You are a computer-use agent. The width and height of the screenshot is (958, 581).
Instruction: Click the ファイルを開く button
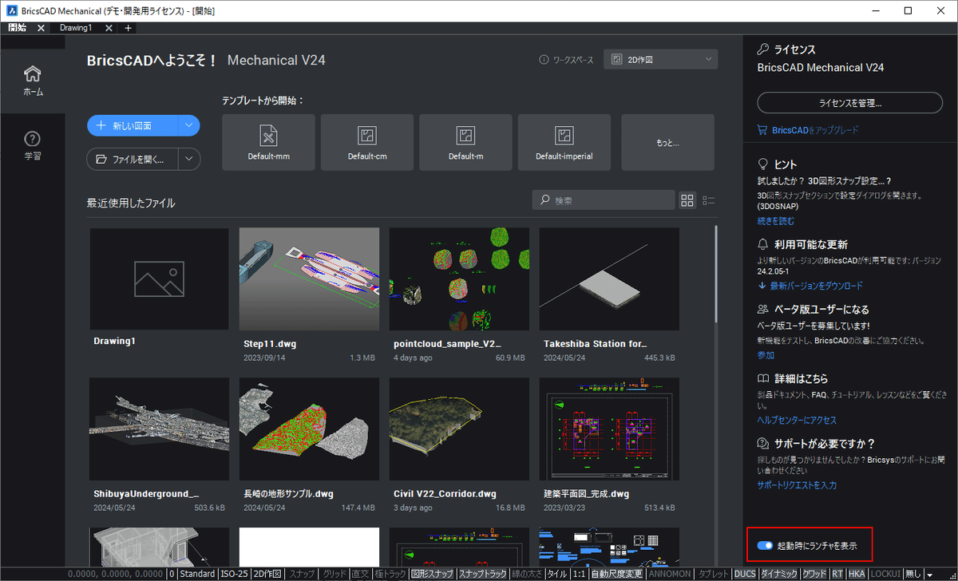point(133,159)
